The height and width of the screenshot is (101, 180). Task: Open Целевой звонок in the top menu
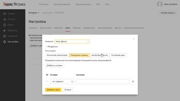pos(62,4)
